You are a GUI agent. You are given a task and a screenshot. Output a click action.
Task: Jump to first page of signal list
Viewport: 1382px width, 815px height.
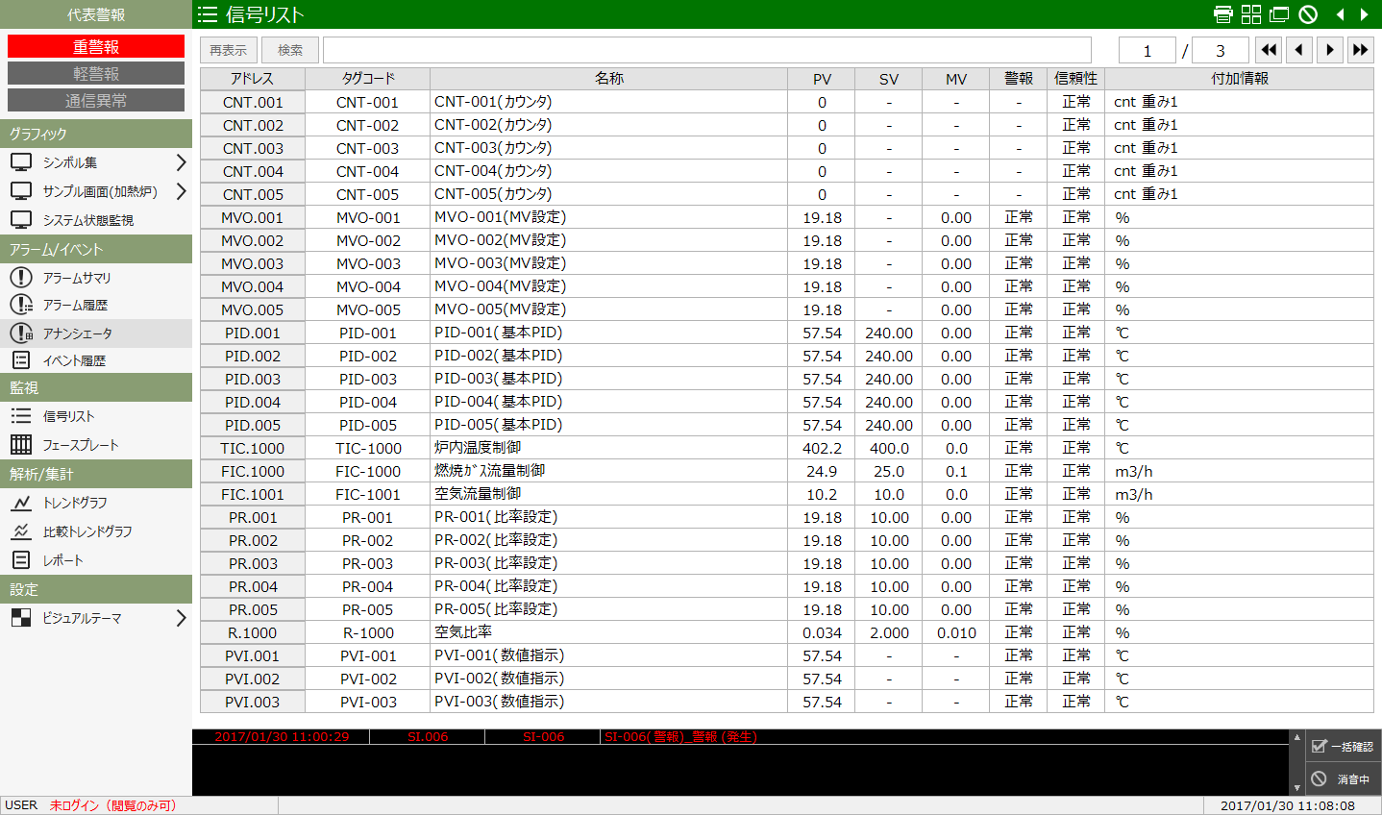[1269, 50]
